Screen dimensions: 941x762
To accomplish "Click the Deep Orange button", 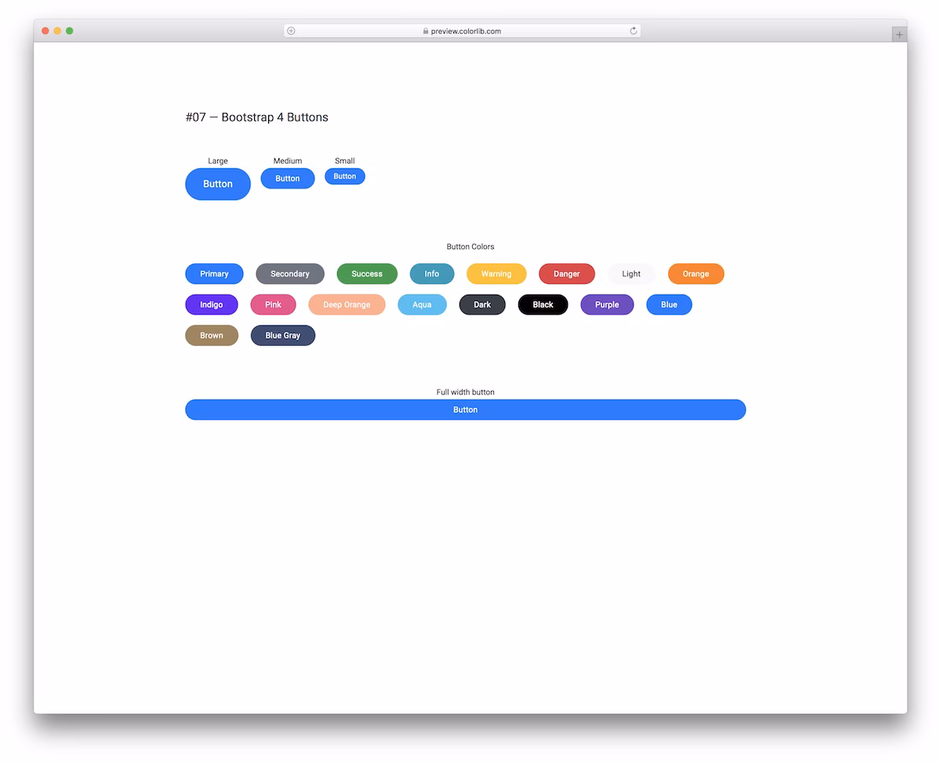I will [x=347, y=304].
